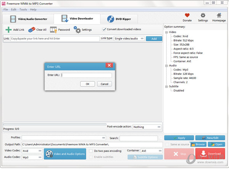The image size is (229, 169).
Task: Open Settings via top-right gear icon
Action: pos(203,15)
